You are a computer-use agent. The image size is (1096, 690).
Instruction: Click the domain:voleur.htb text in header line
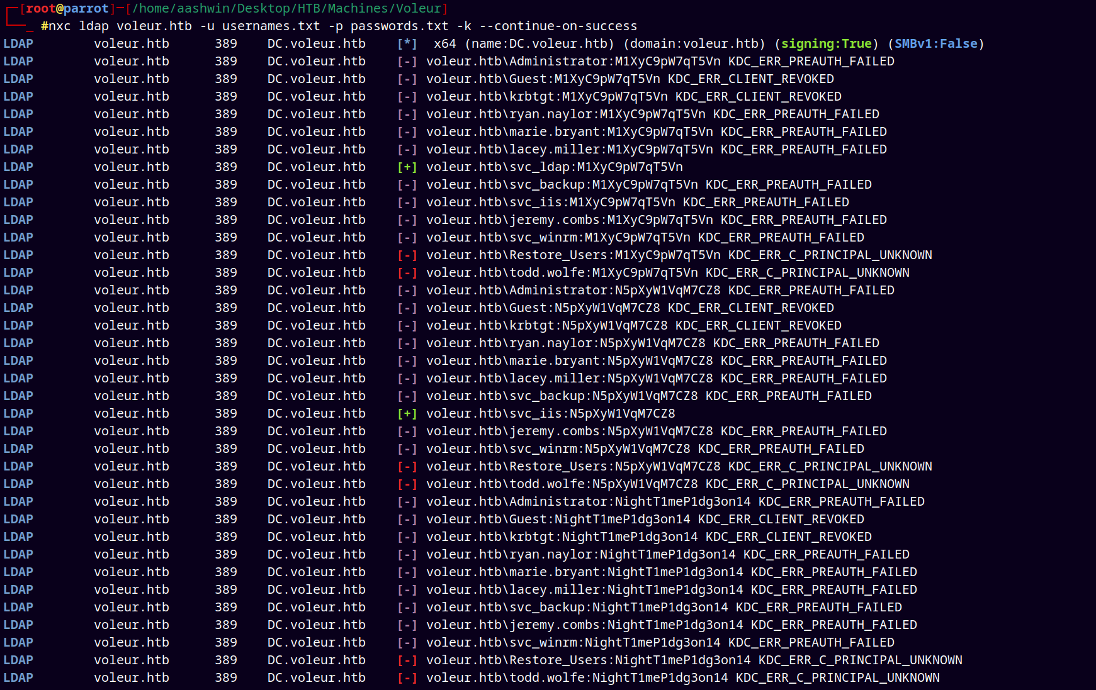coord(694,43)
